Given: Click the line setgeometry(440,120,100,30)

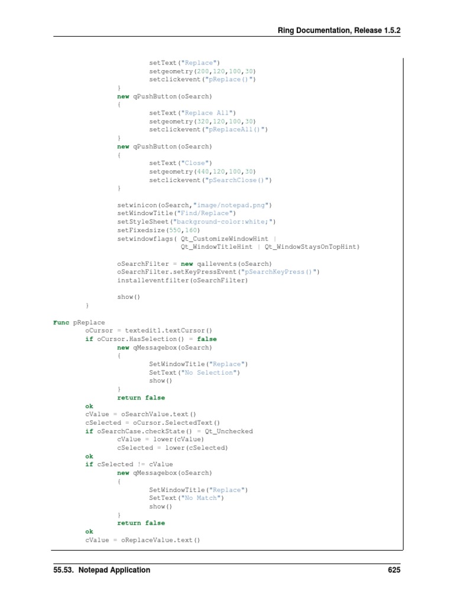Looking at the screenshot, I should pos(202,172).
